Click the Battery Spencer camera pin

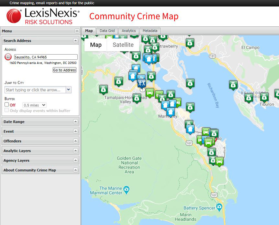(219, 207)
